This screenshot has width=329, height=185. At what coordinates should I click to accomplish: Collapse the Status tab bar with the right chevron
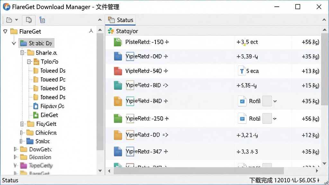pyautogui.click(x=324, y=20)
